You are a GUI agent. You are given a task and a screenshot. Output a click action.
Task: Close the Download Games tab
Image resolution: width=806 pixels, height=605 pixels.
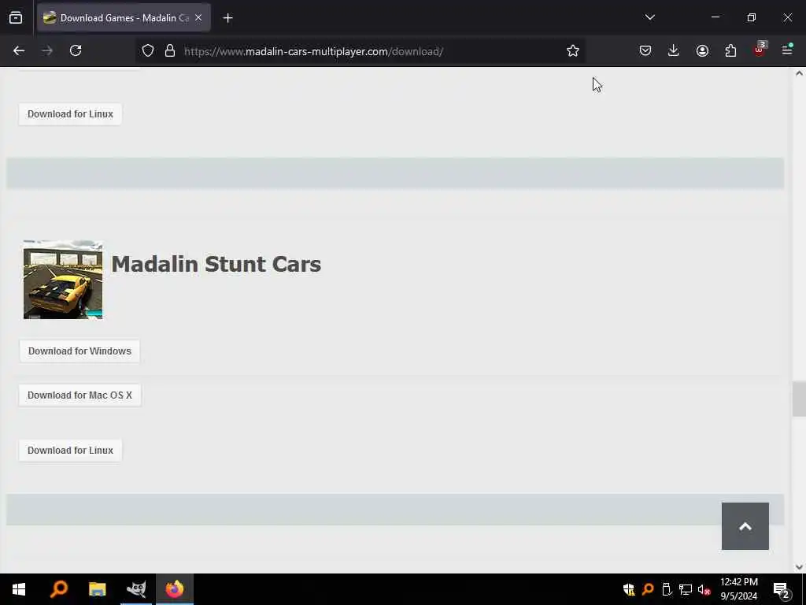point(198,18)
